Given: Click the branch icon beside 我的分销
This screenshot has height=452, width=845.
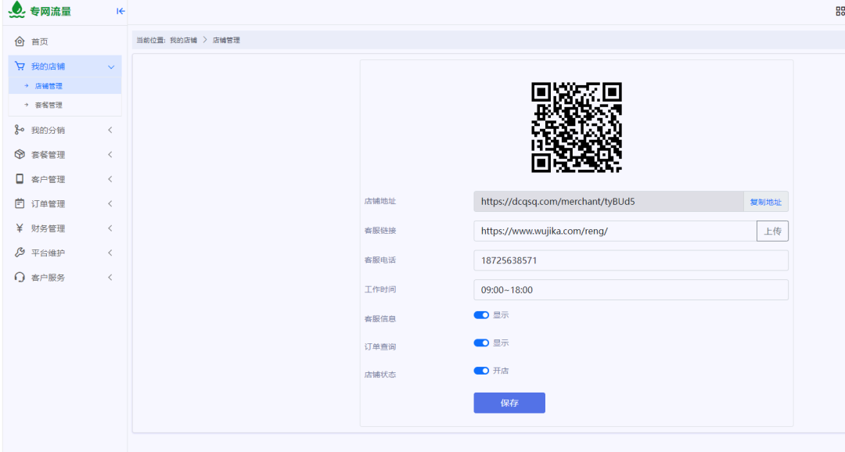Looking at the screenshot, I should point(20,130).
